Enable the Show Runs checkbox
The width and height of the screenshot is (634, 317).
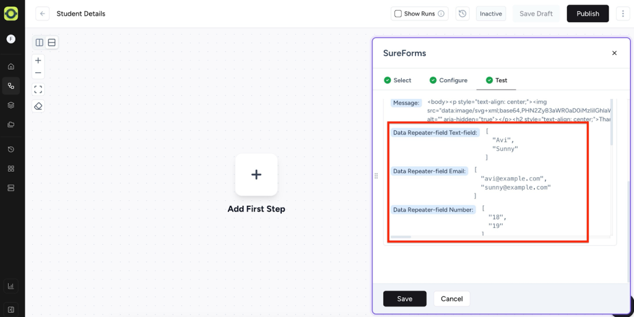(x=398, y=14)
